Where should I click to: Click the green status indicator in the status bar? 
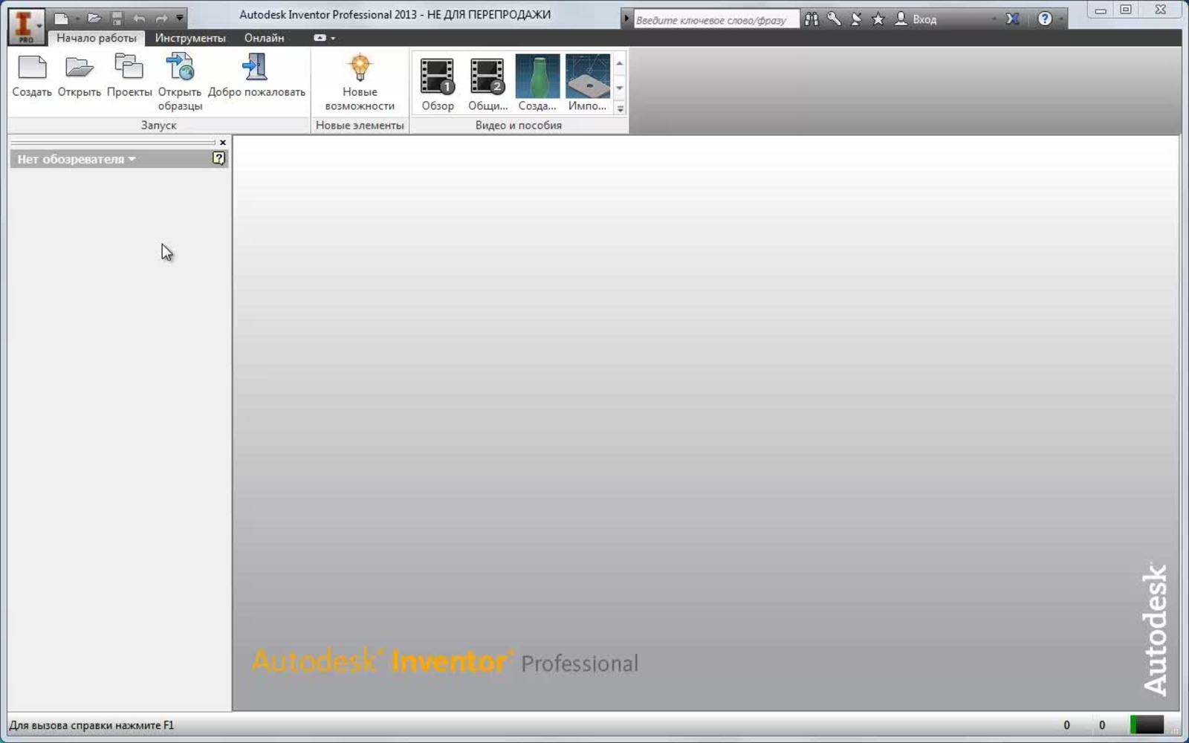point(1147,724)
